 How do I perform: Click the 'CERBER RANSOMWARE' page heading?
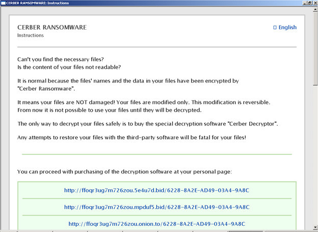point(52,28)
